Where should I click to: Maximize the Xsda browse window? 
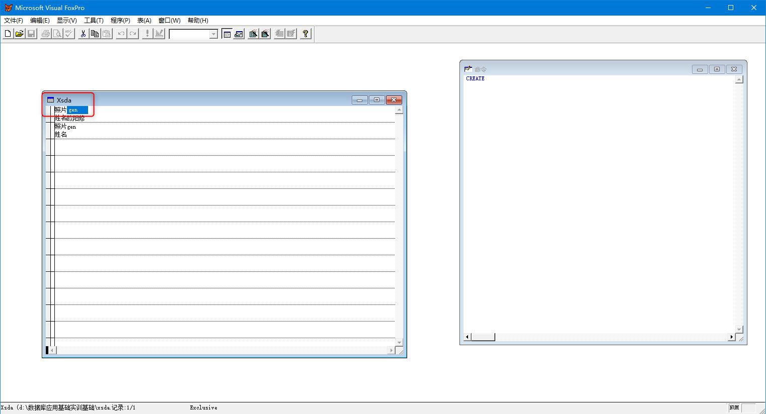coord(376,100)
